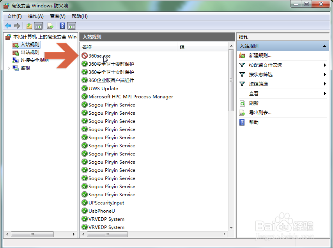Select the JJWS Update rule
The width and height of the screenshot is (333, 248).
[x=103, y=89]
